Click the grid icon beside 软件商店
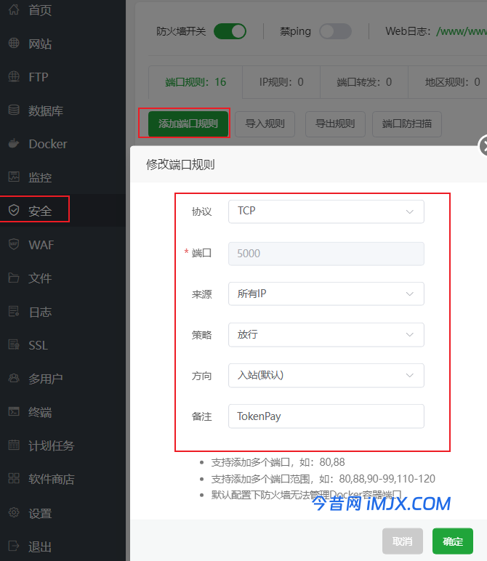Viewport: 487px width, 561px height. [14, 478]
